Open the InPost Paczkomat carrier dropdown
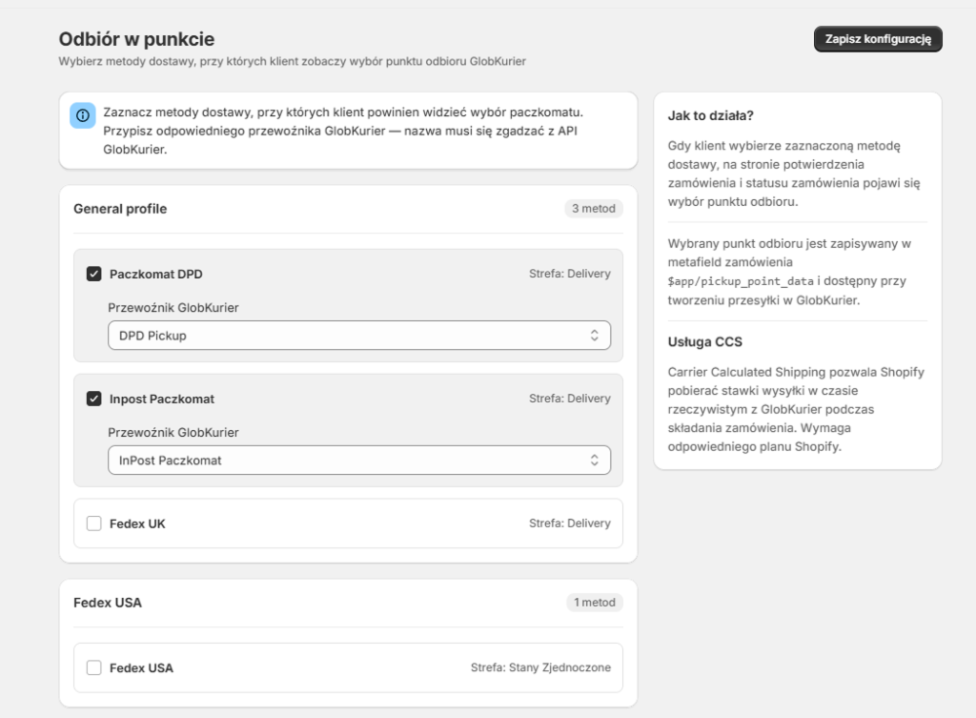Viewport: 976px width, 718px height. pyautogui.click(x=359, y=461)
